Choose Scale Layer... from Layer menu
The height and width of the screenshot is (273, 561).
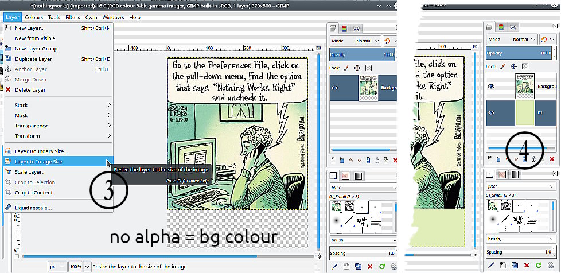[59, 171]
